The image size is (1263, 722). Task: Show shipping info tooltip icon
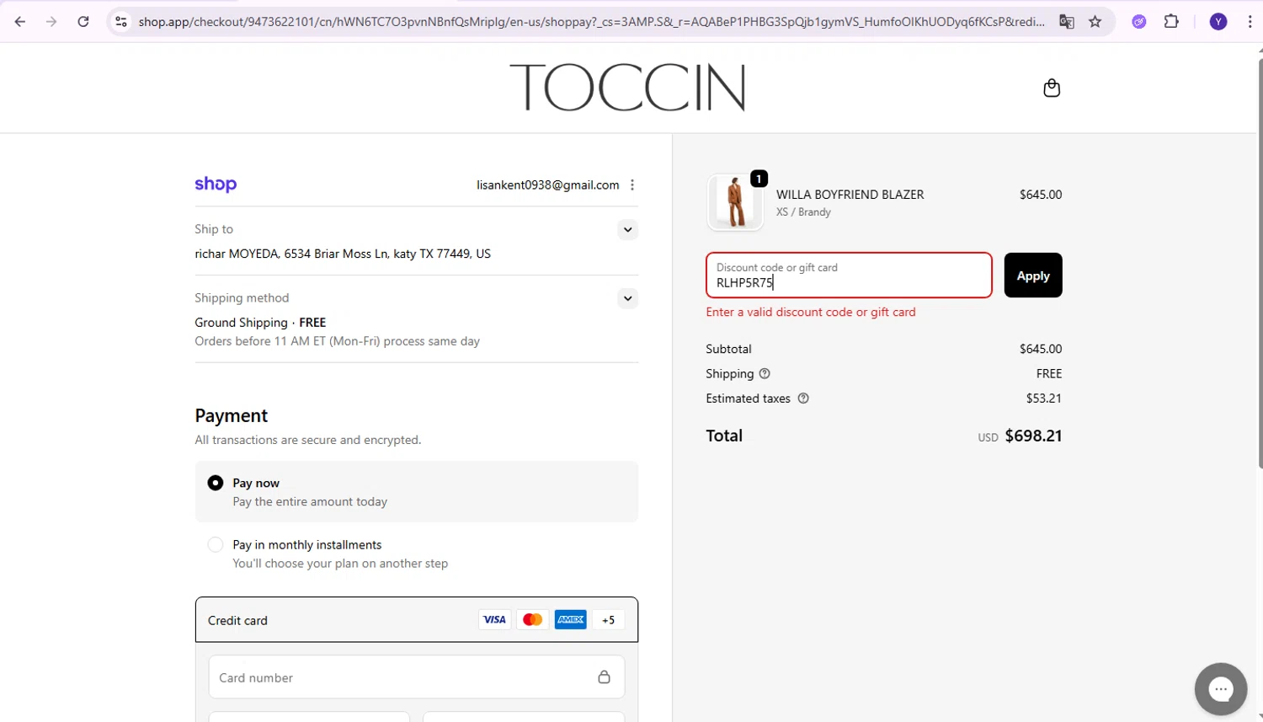[765, 374]
